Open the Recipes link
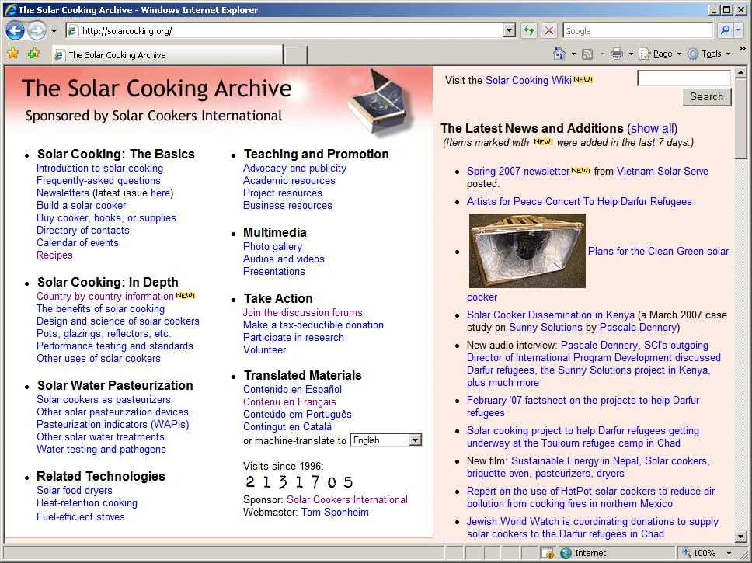This screenshot has height=563, width=752. point(54,255)
